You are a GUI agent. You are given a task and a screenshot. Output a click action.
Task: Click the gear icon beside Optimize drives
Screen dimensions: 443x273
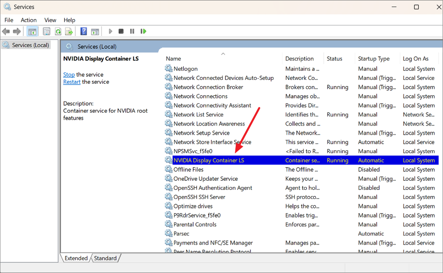pos(169,206)
